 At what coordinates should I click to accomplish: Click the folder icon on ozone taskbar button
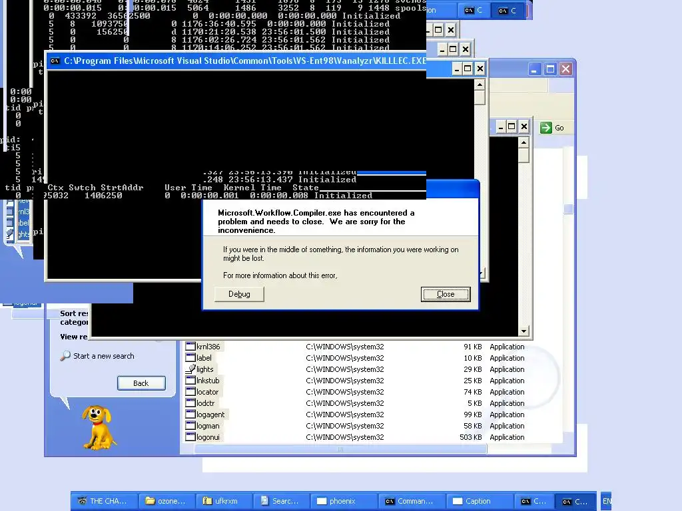pos(150,501)
